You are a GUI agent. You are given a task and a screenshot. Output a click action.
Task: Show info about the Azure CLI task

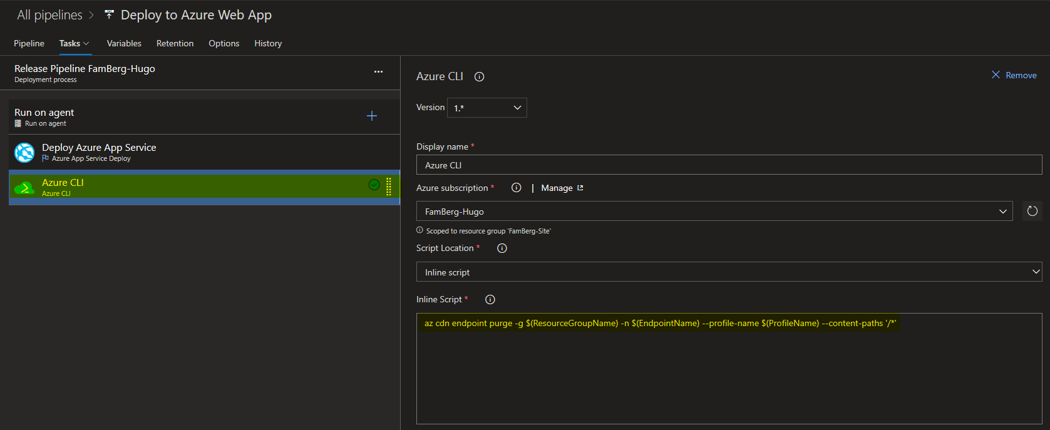pyautogui.click(x=480, y=76)
